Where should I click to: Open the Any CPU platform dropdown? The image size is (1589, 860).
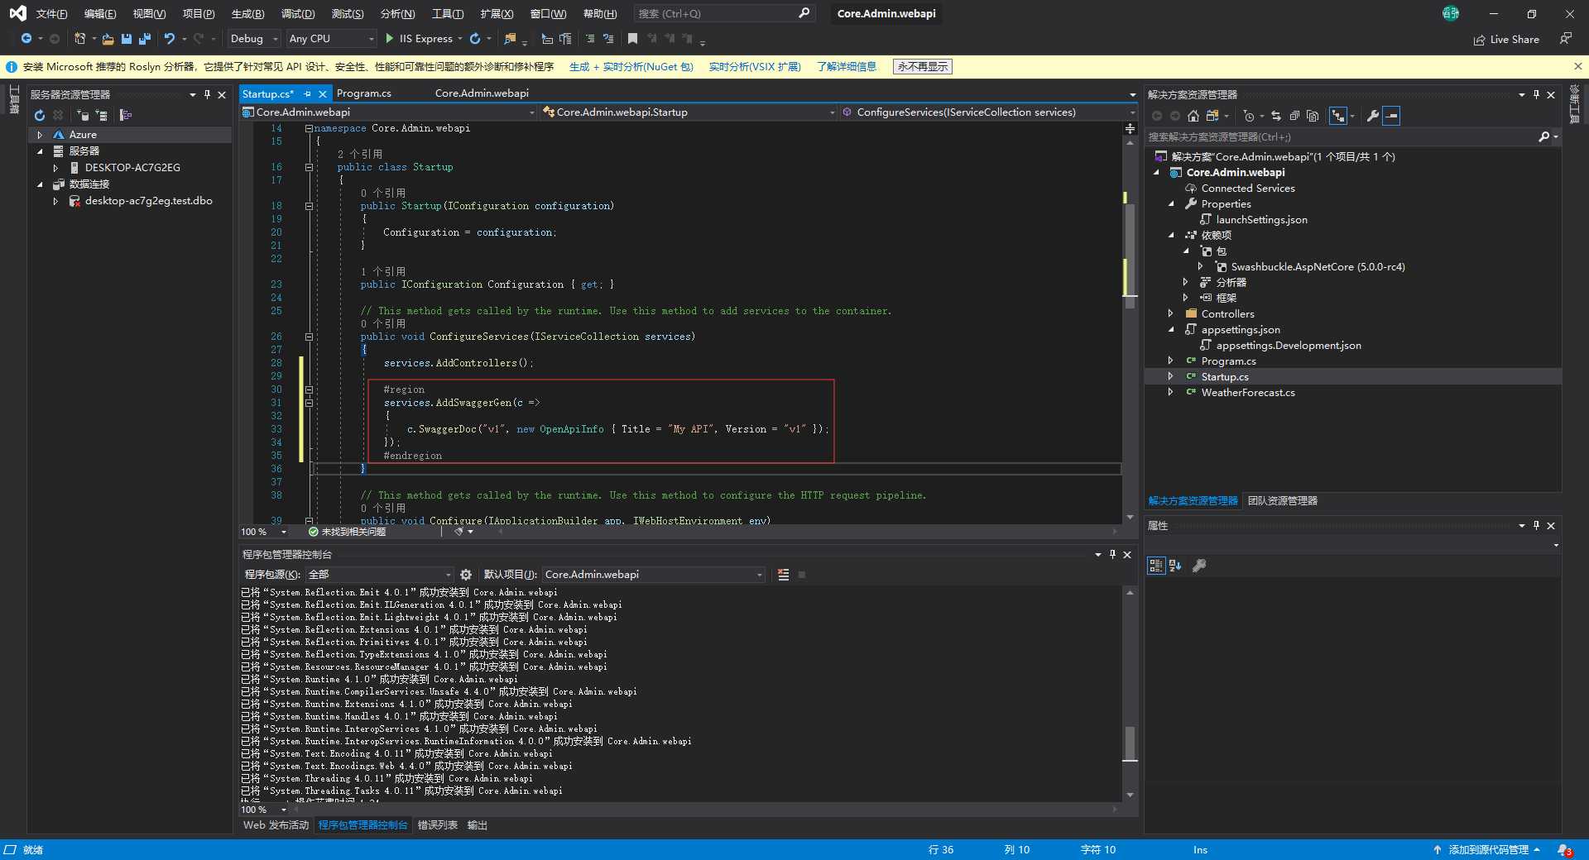coord(331,39)
